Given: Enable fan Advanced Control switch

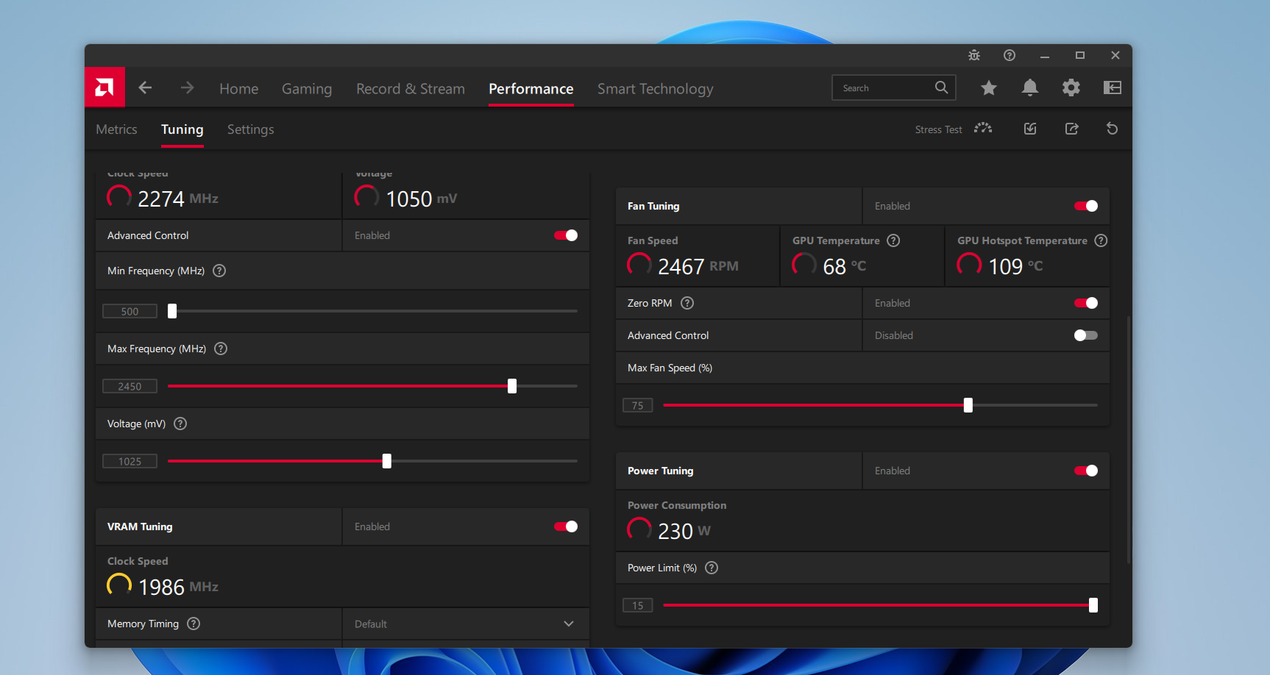Looking at the screenshot, I should (1086, 335).
